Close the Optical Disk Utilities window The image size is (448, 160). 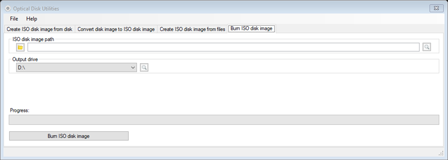click(x=436, y=9)
